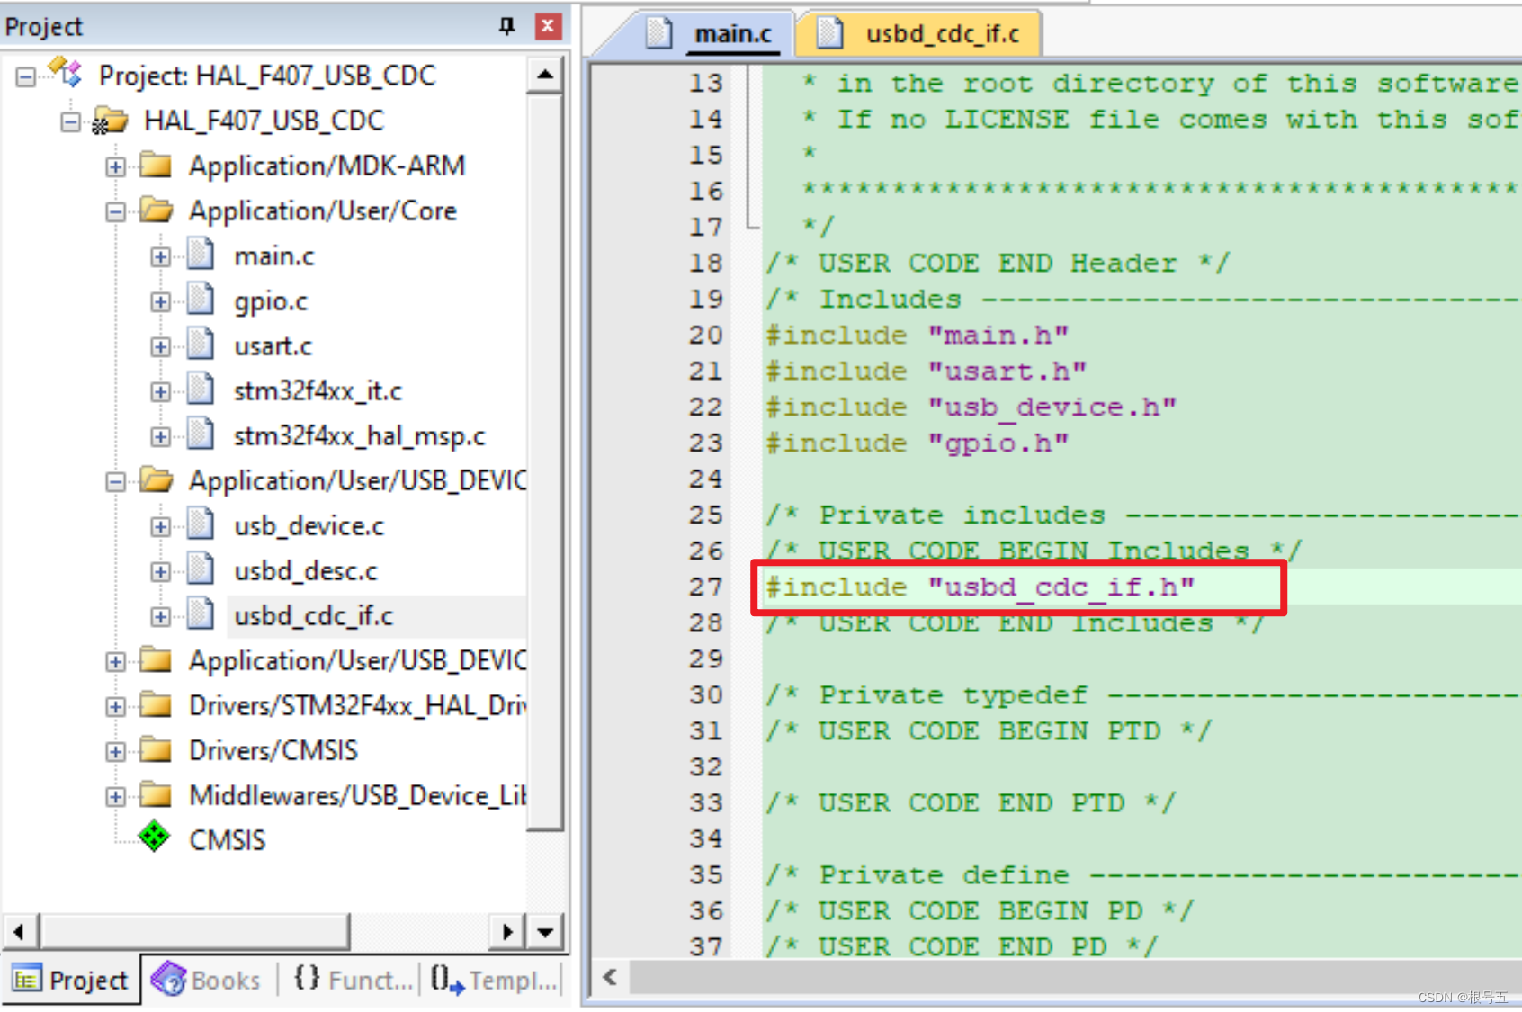Click the Drivers/CMSIS folder icon
This screenshot has height=1012, width=1522.
click(156, 749)
